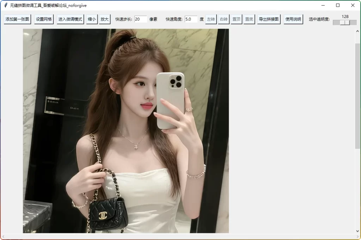361x240 pixels.
Task: Click the feather app icon in title bar
Action: 6,5
